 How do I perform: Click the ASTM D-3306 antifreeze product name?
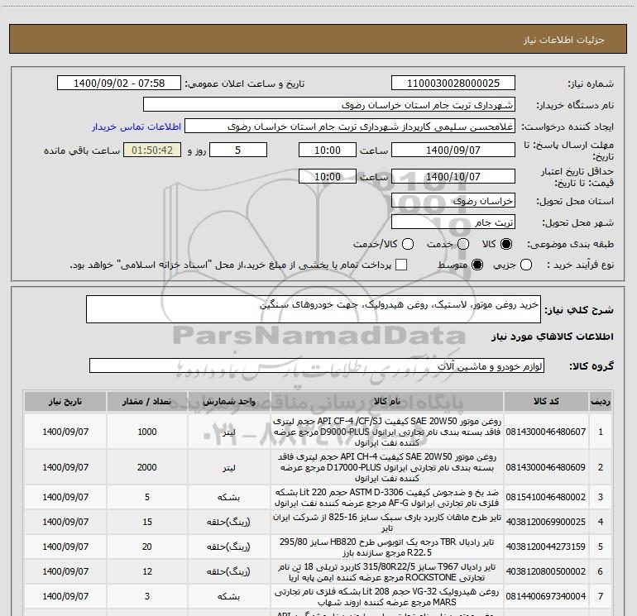[387, 498]
